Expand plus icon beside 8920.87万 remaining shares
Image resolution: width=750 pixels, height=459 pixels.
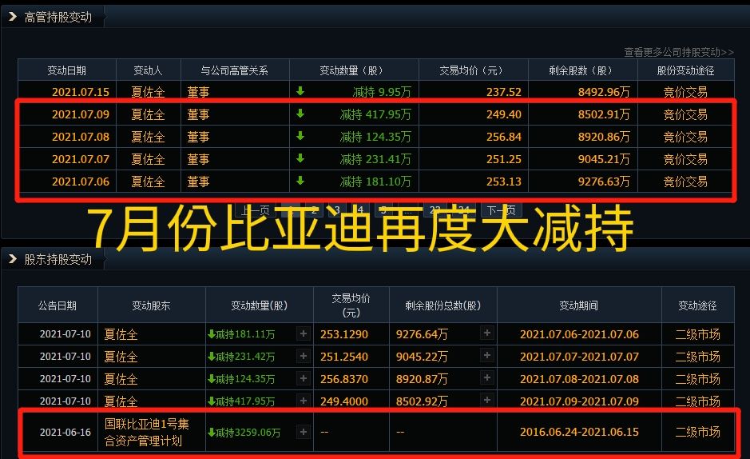487,378
